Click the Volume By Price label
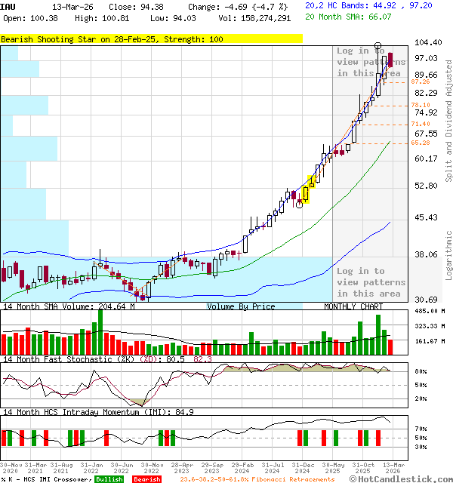453x483 pixels. [241, 307]
